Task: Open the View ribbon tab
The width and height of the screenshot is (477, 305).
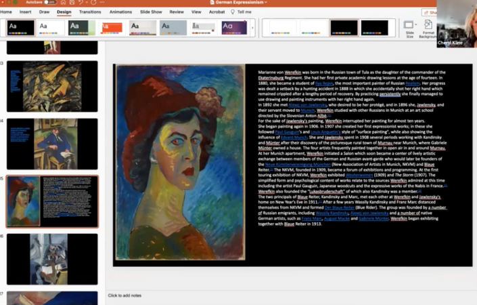Action: pos(196,12)
